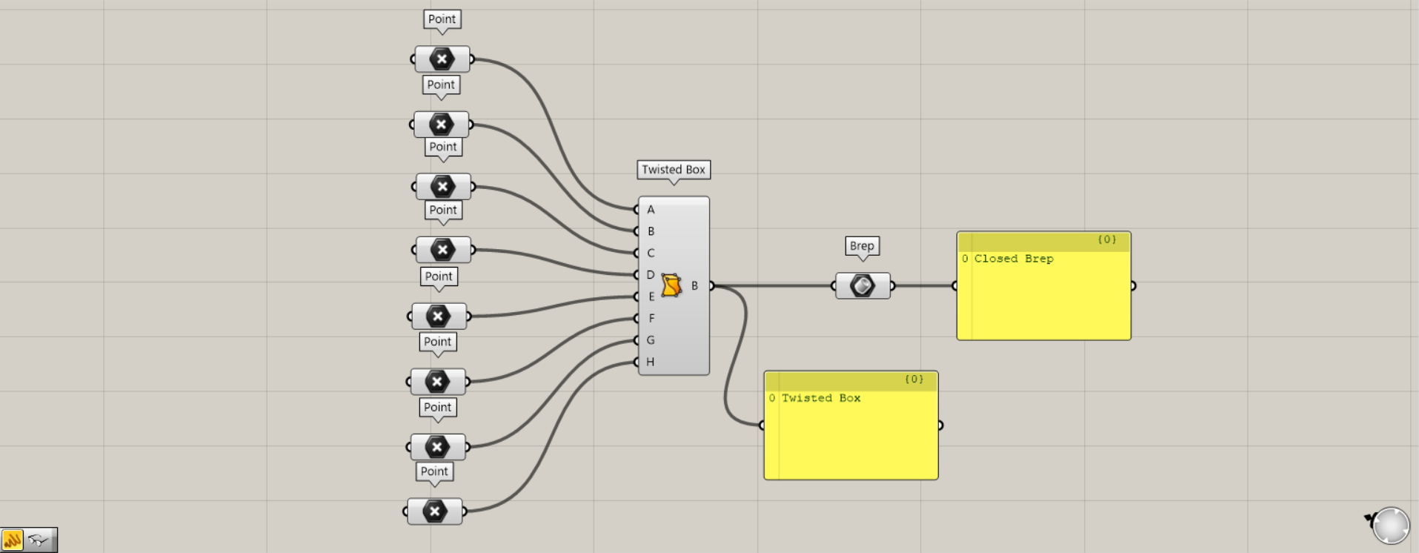Viewport: 1419px width, 553px height.
Task: Click input G on the Twisted Box component
Action: [651, 340]
